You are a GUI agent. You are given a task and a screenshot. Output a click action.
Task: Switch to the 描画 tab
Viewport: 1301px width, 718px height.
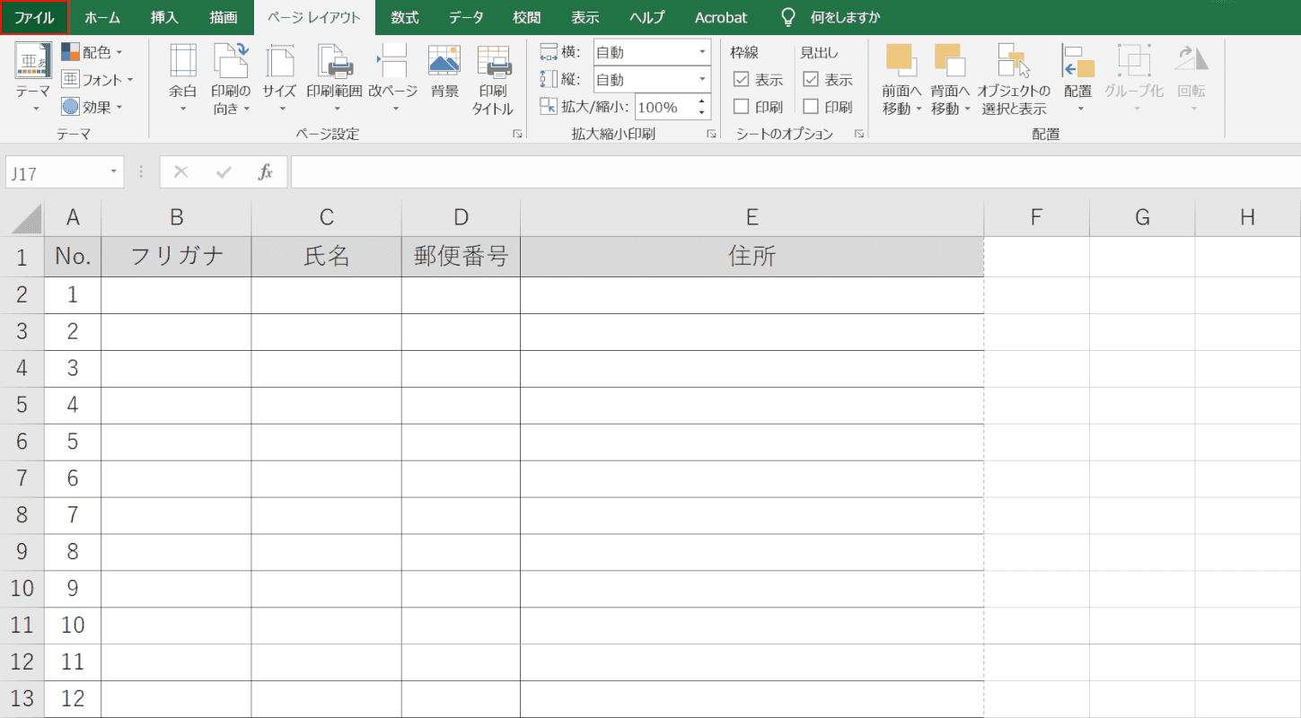coord(224,18)
